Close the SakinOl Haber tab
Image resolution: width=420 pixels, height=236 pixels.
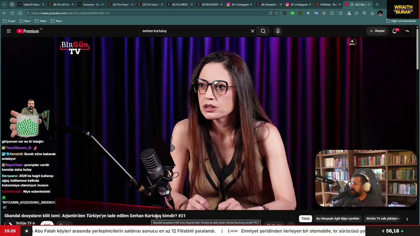tap(43, 5)
